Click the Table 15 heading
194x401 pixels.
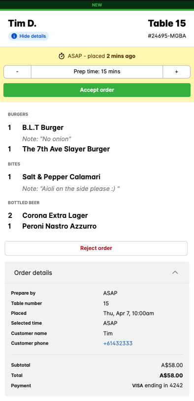coord(167,23)
